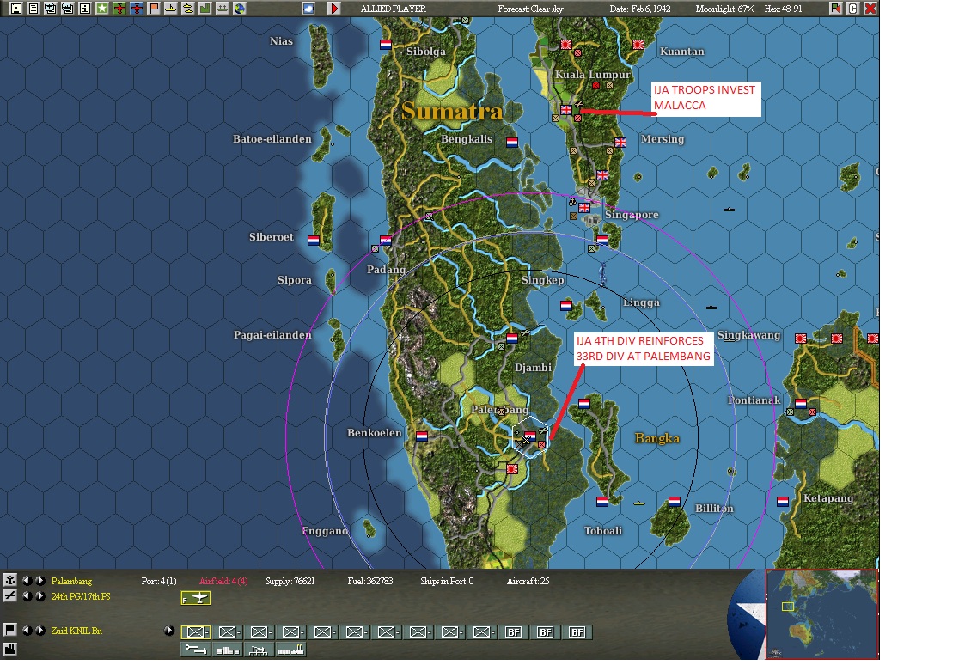Select previous air unit arrow beside 24th PG/17th PS
This screenshot has height=665, width=977.
pyautogui.click(x=26, y=595)
